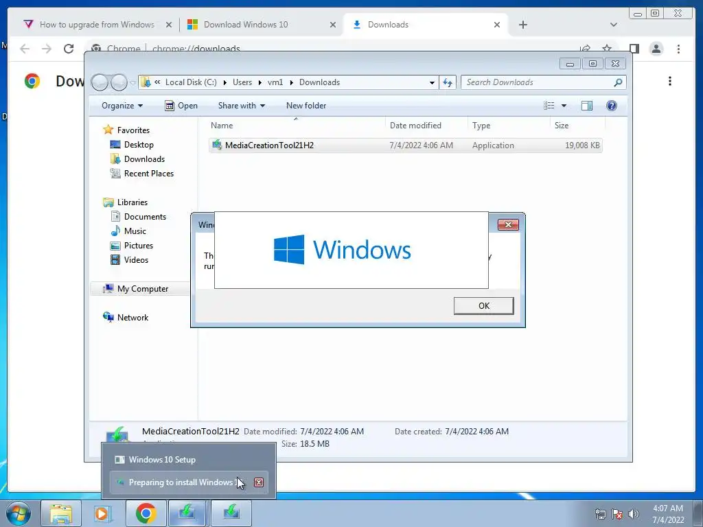Switch to the Download Windows 10 tab
The width and height of the screenshot is (703, 527).
click(246, 25)
